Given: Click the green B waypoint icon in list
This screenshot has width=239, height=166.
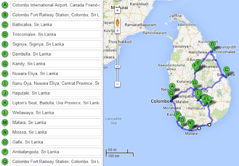Looking at the screenshot, I should 5,15.
